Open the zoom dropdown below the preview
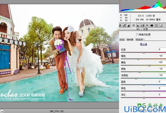This screenshot has height=113, width=166. pyautogui.click(x=2, y=111)
